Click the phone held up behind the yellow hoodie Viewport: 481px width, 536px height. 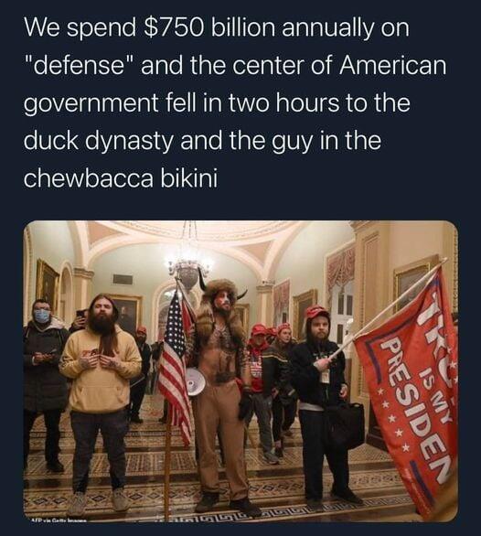point(81,314)
